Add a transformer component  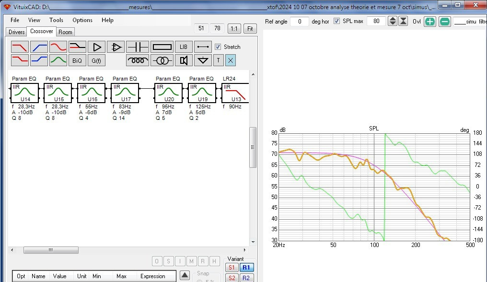(x=162, y=60)
